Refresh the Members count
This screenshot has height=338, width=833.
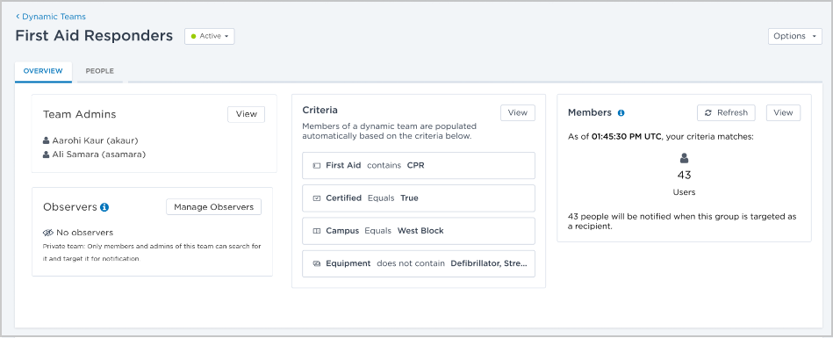(x=726, y=112)
